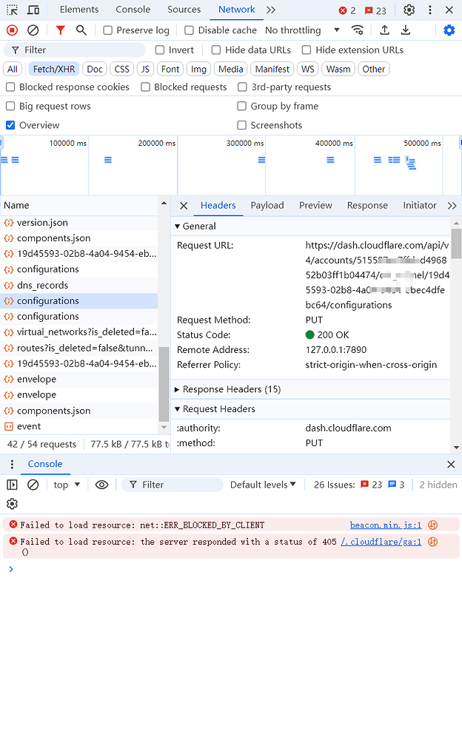Click AI icon beside 405 status error
Viewport: 462px width, 740px height.
[432, 542]
